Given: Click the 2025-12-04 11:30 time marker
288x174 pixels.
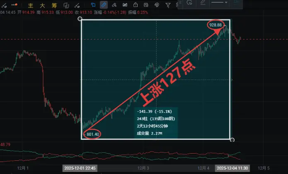Looking at the screenshot, I should (x=232, y=168).
